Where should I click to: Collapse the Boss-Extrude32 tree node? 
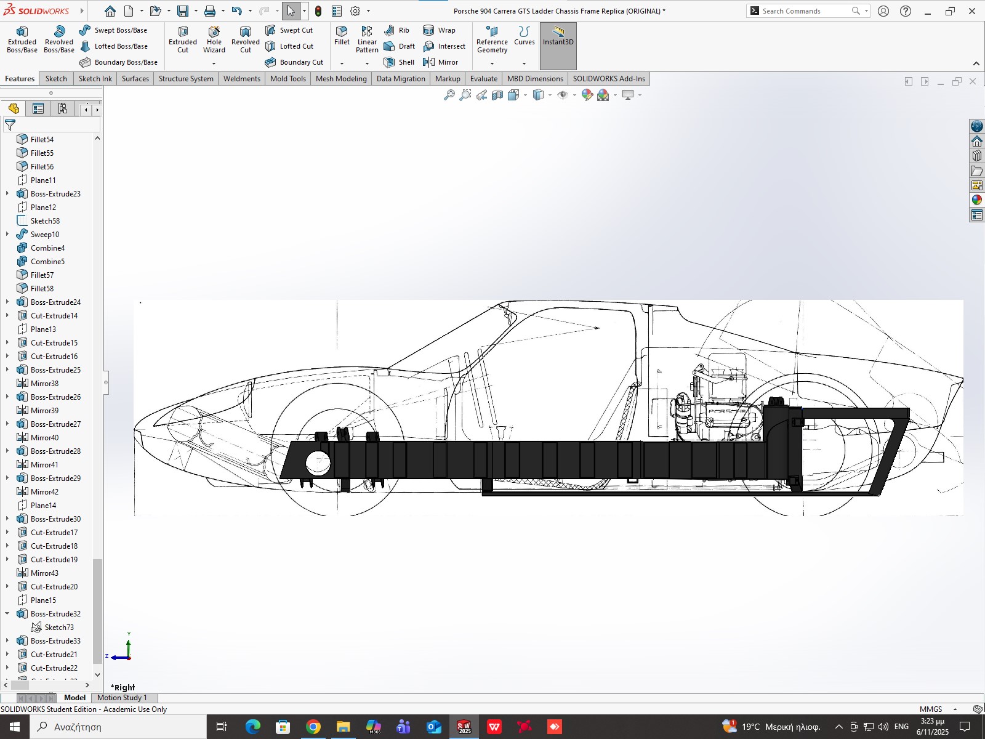pos(7,613)
